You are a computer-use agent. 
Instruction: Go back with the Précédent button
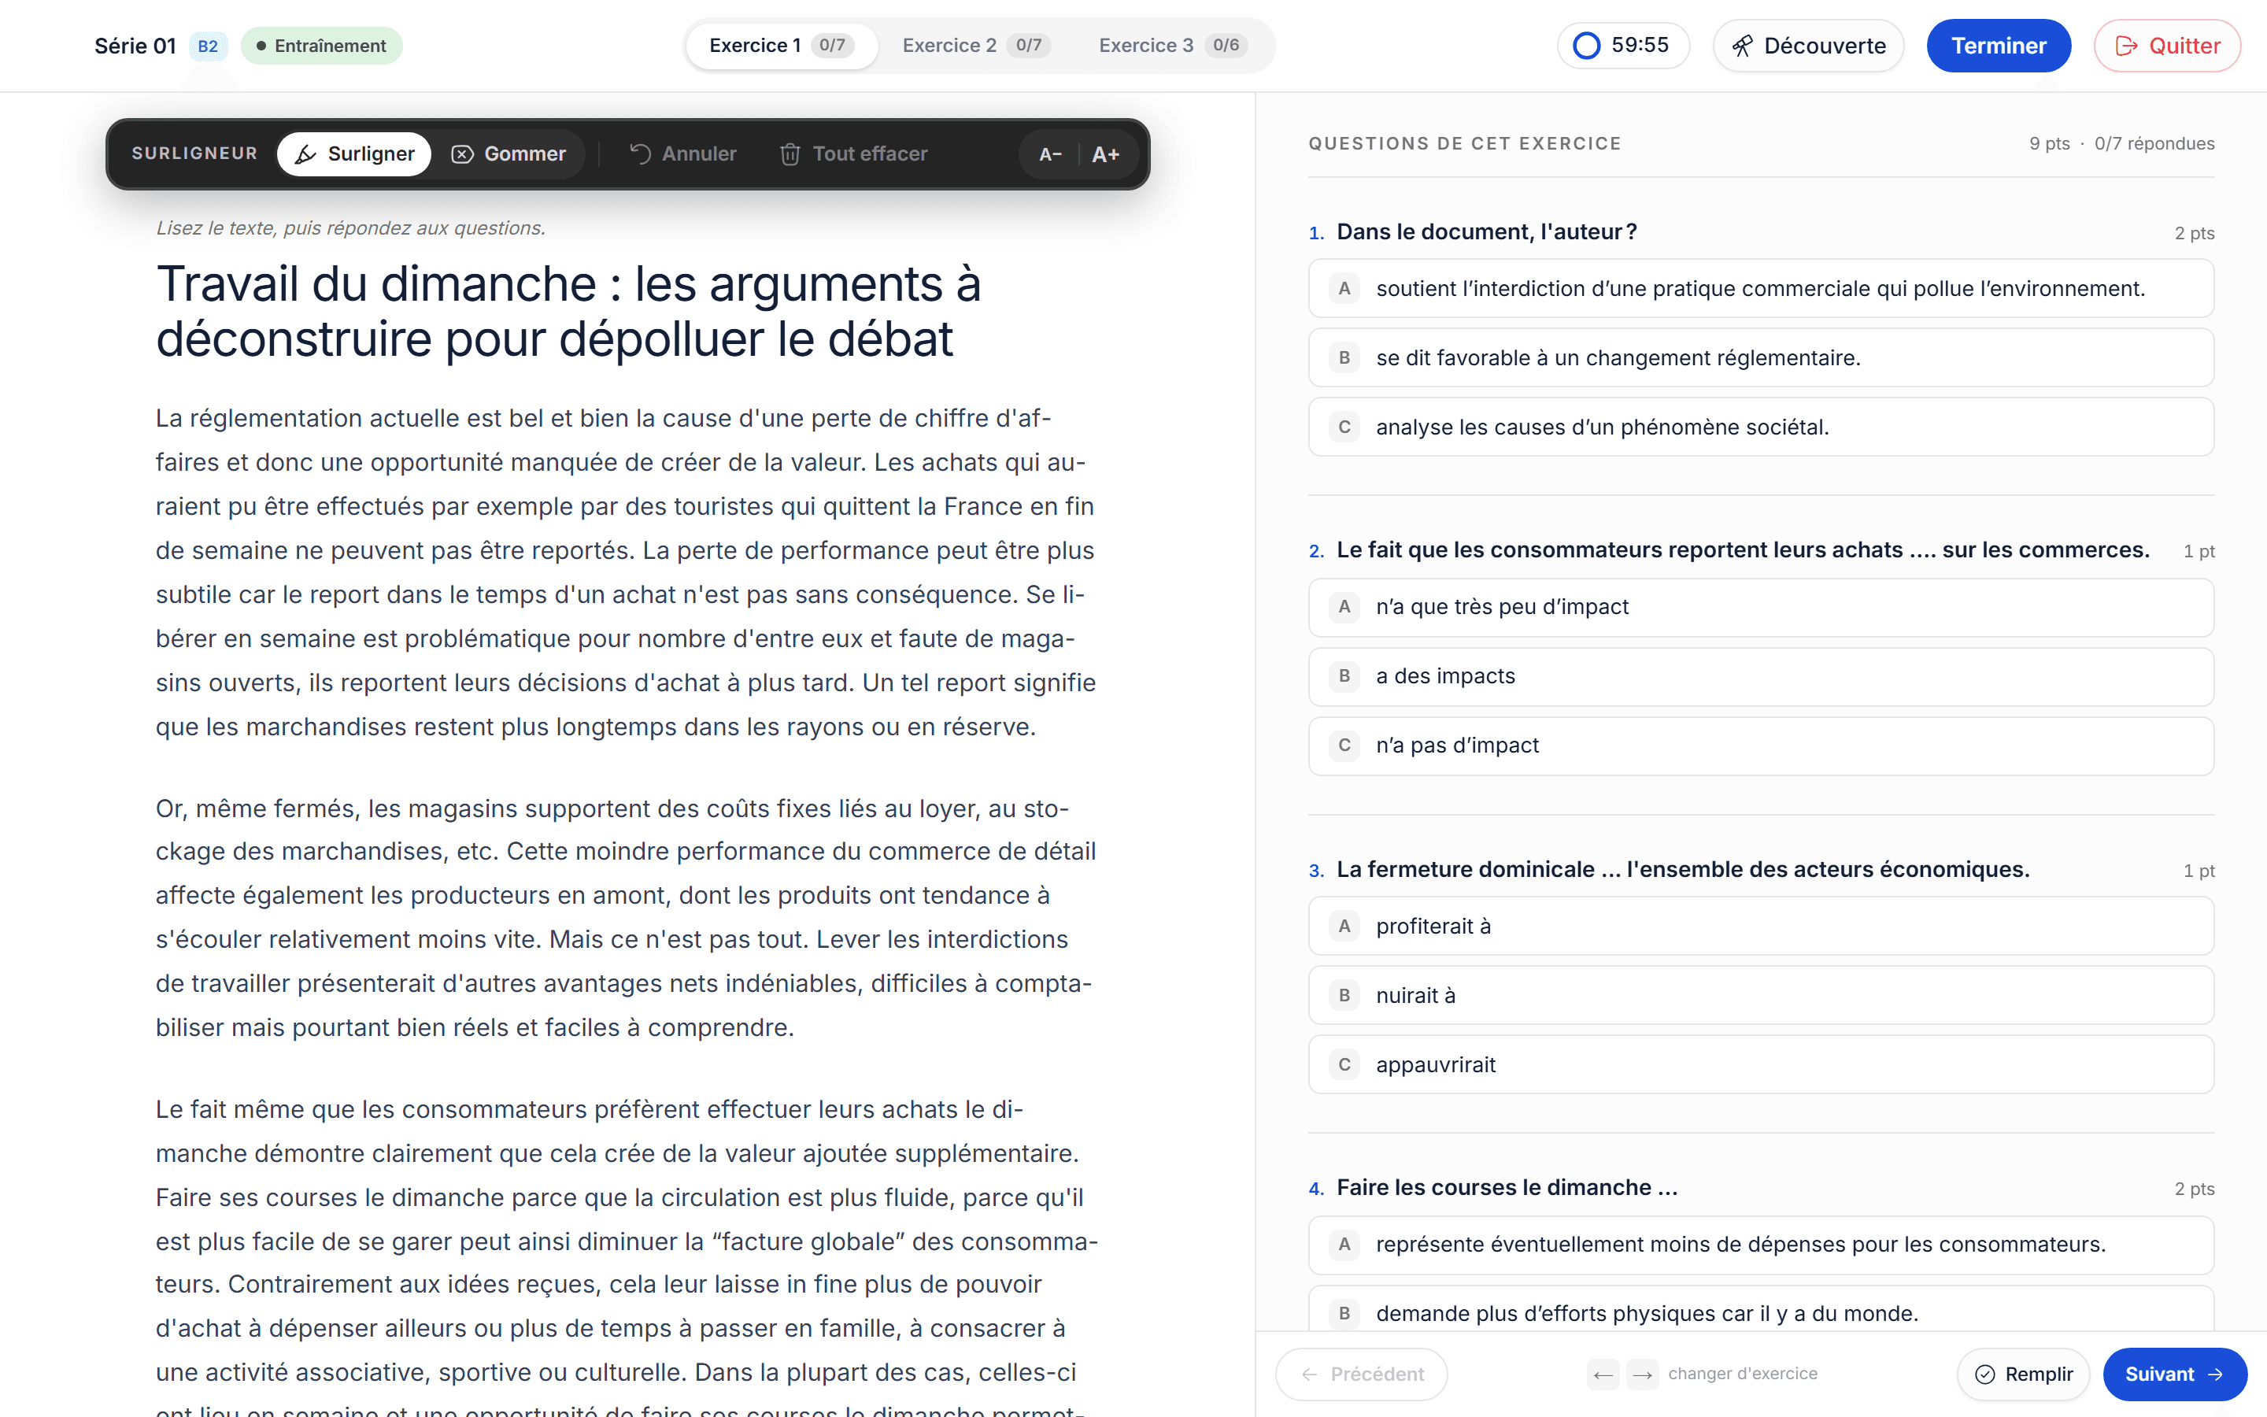1361,1374
